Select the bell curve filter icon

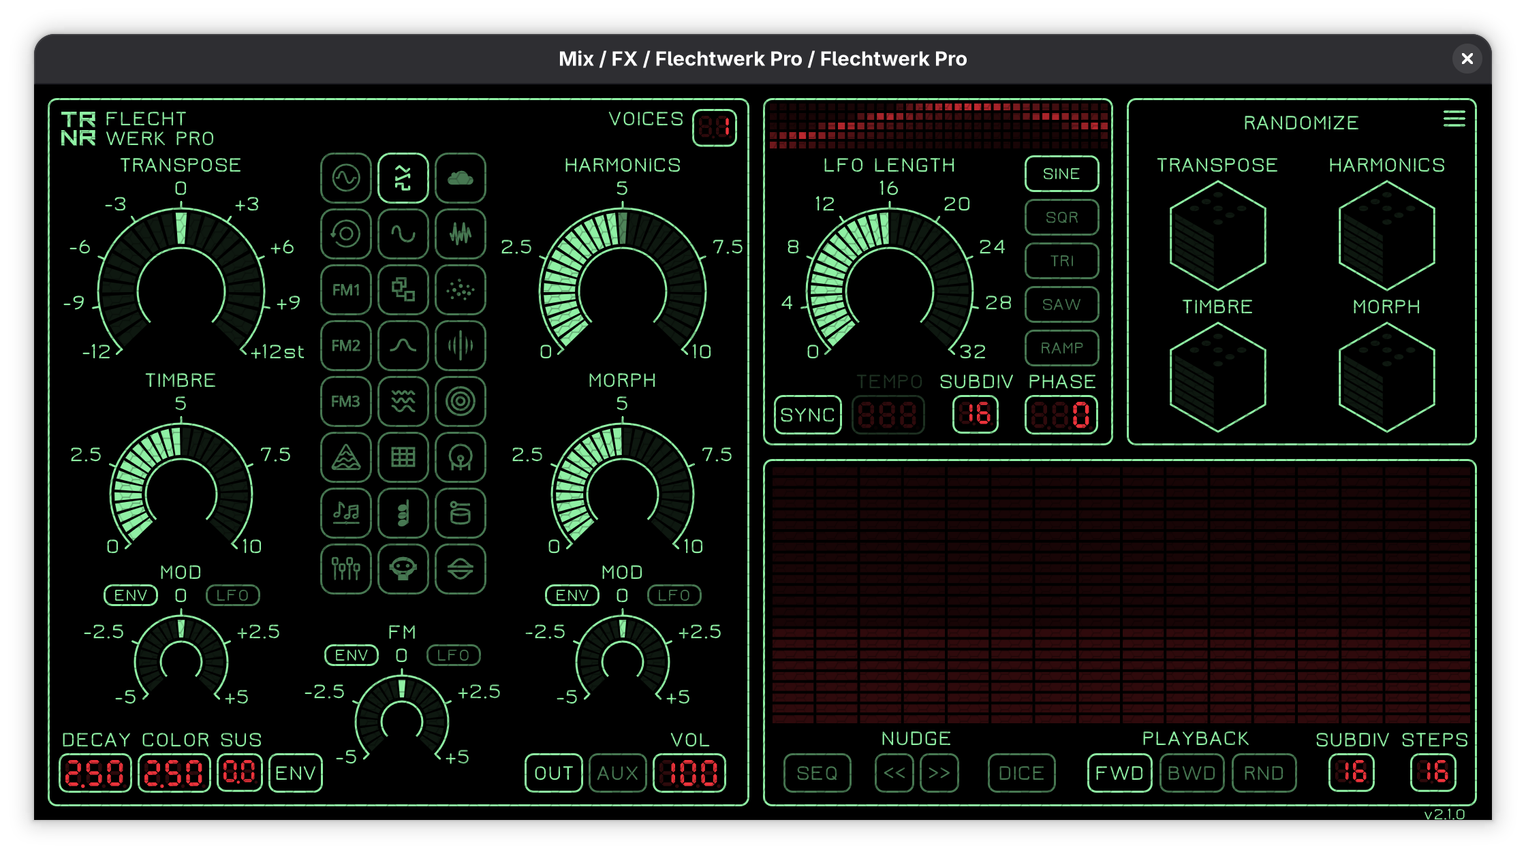pyautogui.click(x=403, y=345)
